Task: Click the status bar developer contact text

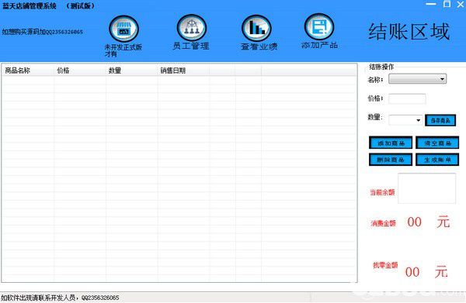Action: pyautogui.click(x=60, y=298)
